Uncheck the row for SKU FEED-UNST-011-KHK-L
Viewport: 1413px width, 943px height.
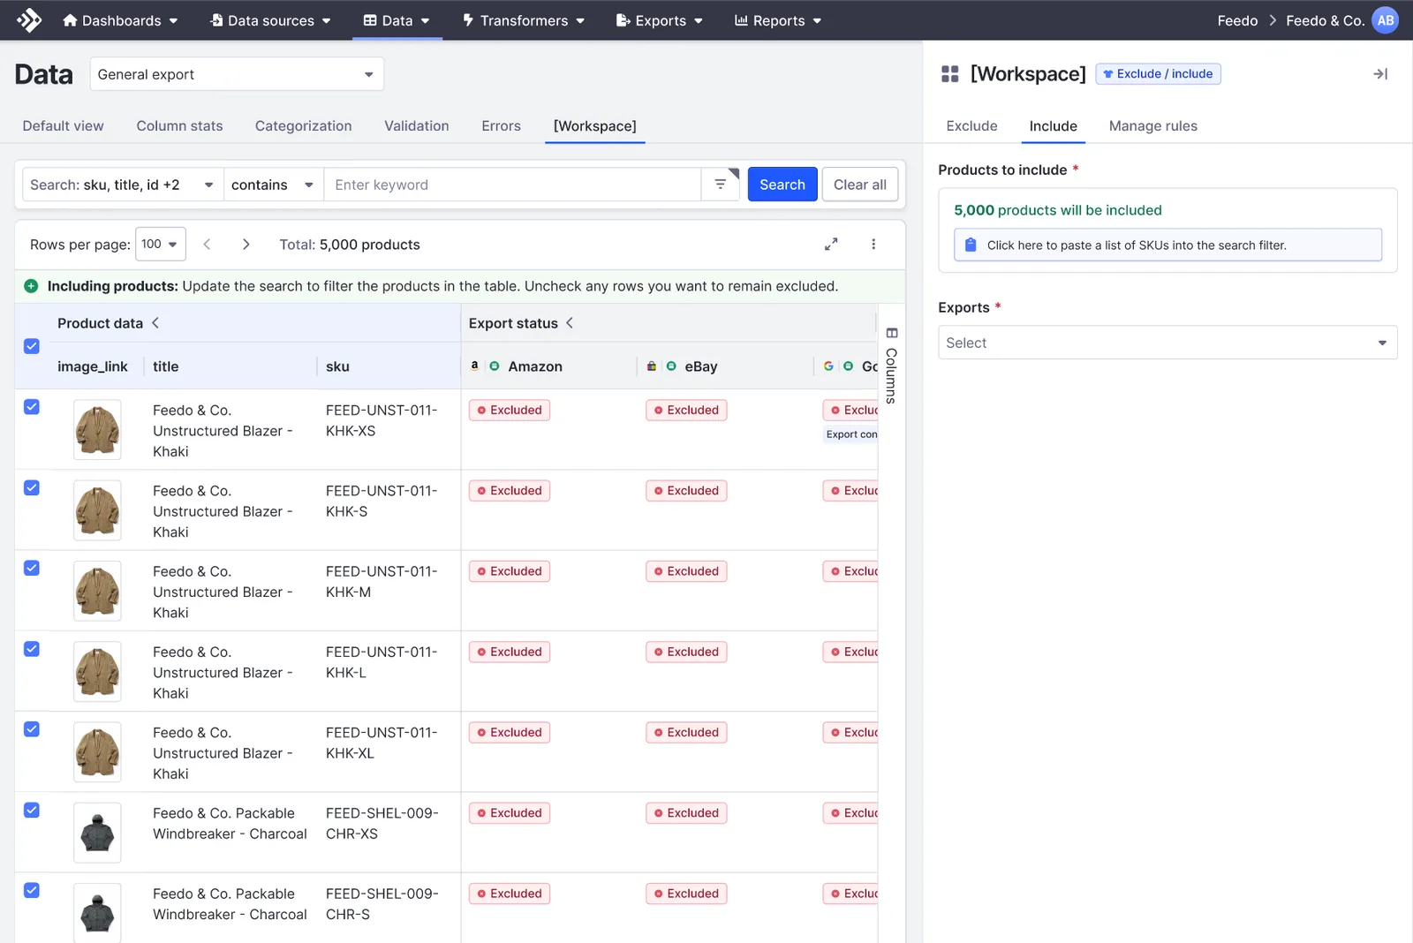[x=32, y=649]
